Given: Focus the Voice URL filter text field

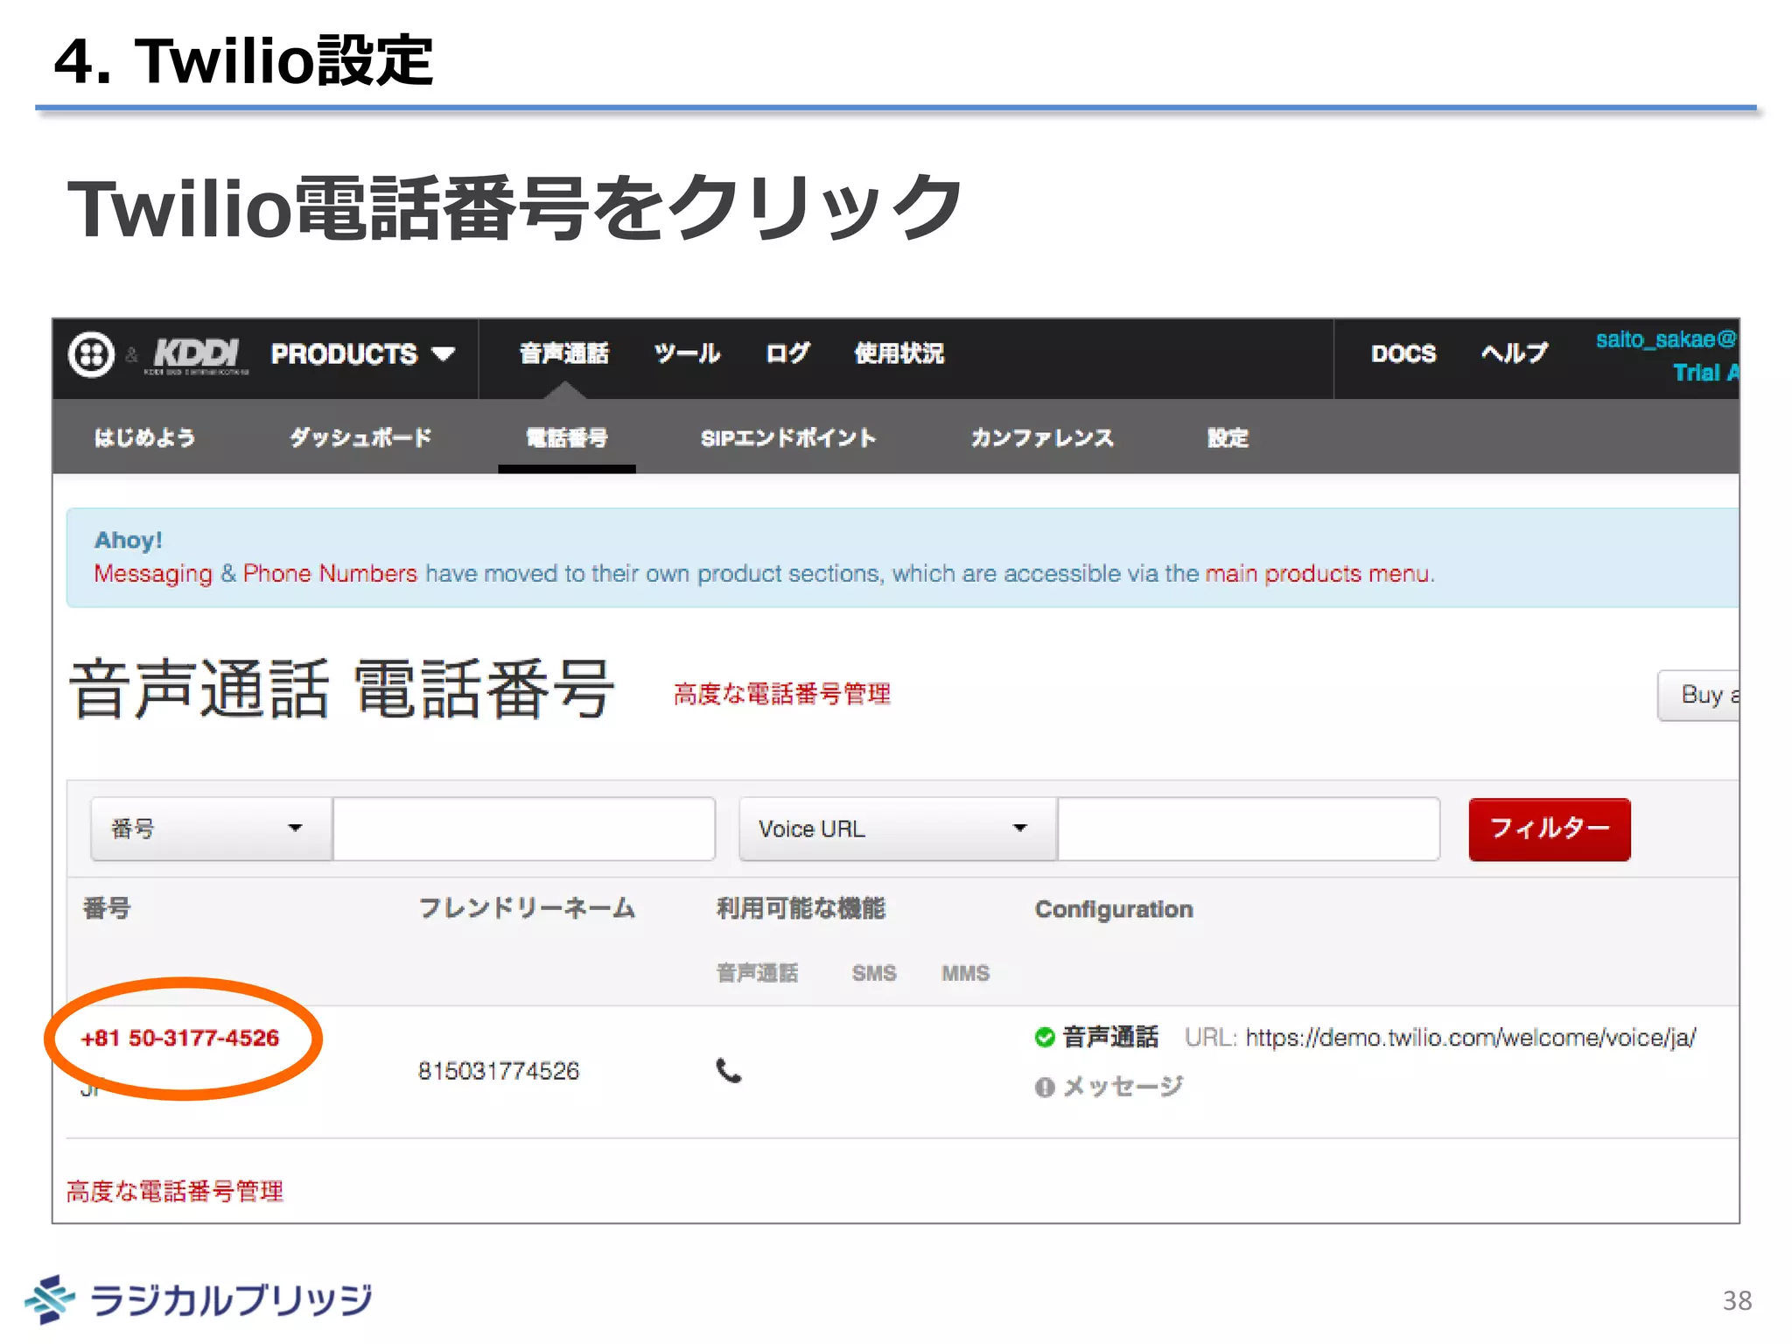Looking at the screenshot, I should coord(1249,829).
